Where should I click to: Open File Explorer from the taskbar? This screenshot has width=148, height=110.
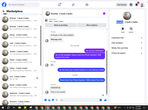pos(20,108)
